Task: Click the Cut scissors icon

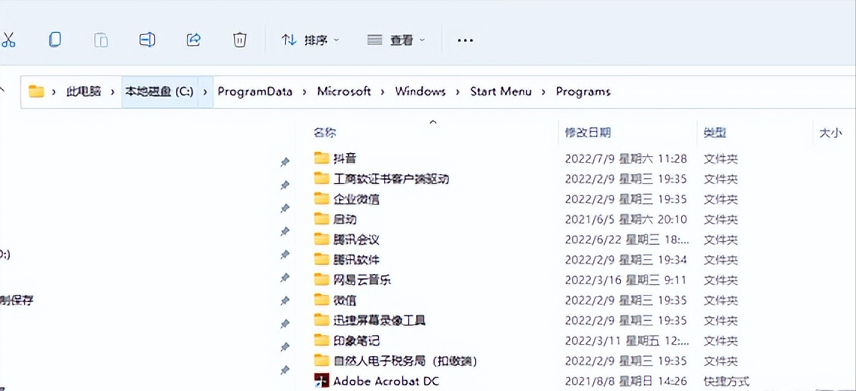Action: tap(7, 40)
